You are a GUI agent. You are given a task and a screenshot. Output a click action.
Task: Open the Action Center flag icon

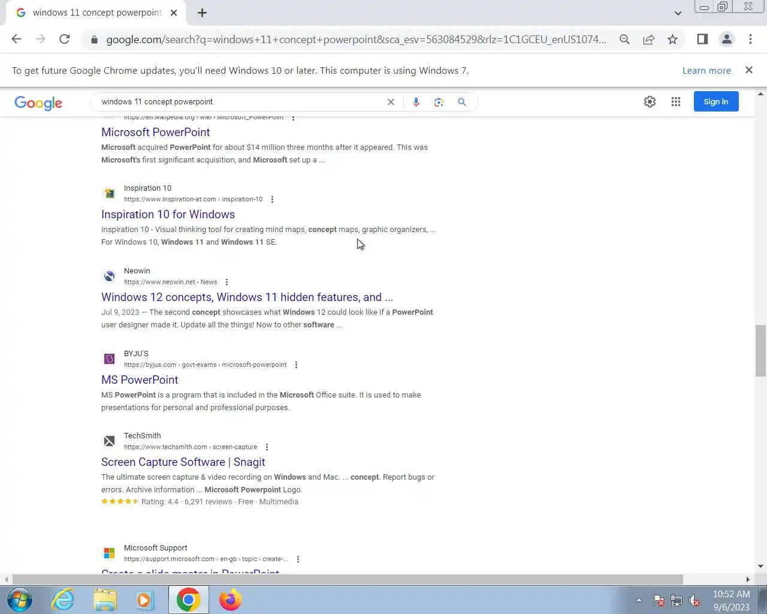pyautogui.click(x=659, y=600)
